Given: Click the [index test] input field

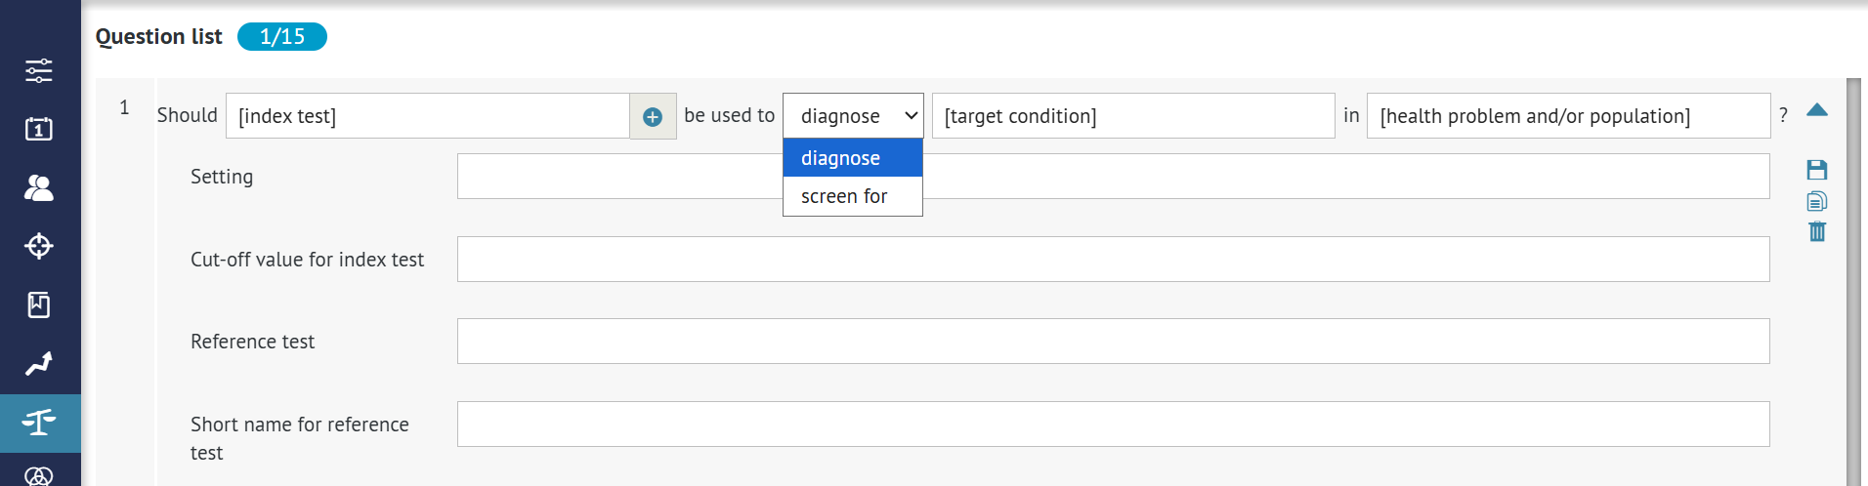Looking at the screenshot, I should click(x=428, y=116).
